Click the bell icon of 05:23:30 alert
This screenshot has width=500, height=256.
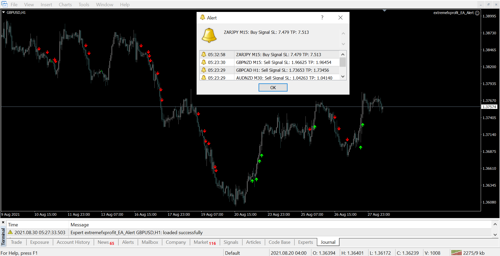pyautogui.click(x=204, y=62)
